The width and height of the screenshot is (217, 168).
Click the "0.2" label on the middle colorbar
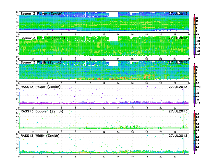click(198, 83)
